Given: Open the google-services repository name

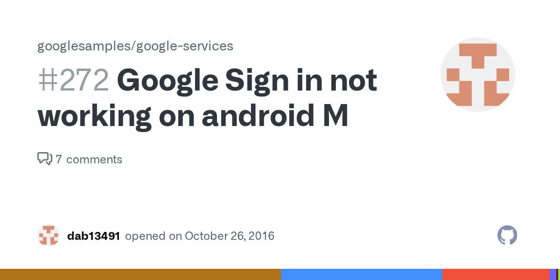Looking at the screenshot, I should pyautogui.click(x=185, y=46).
